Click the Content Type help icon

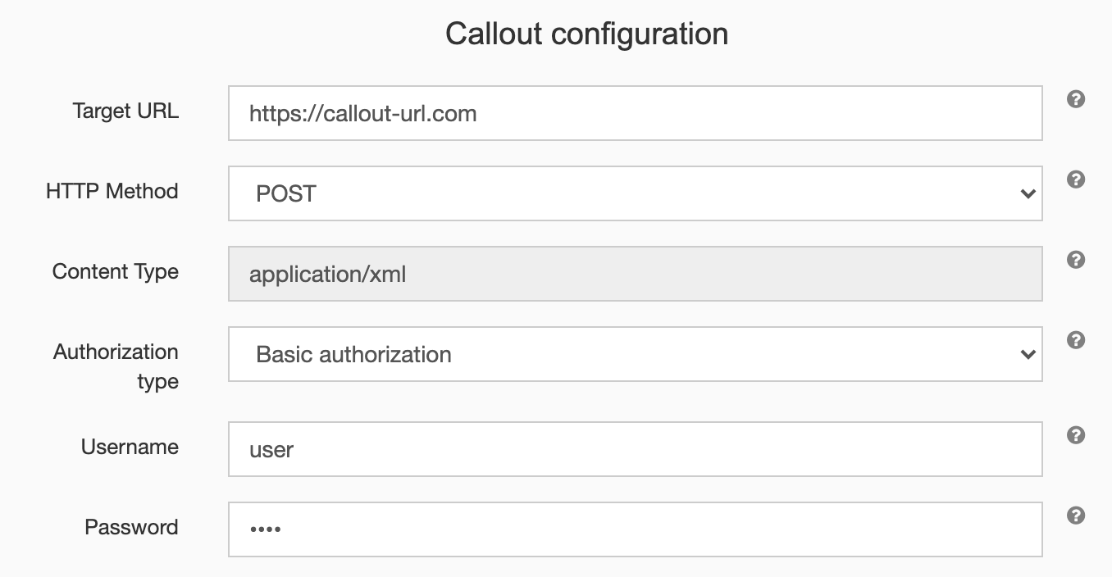coord(1075,259)
